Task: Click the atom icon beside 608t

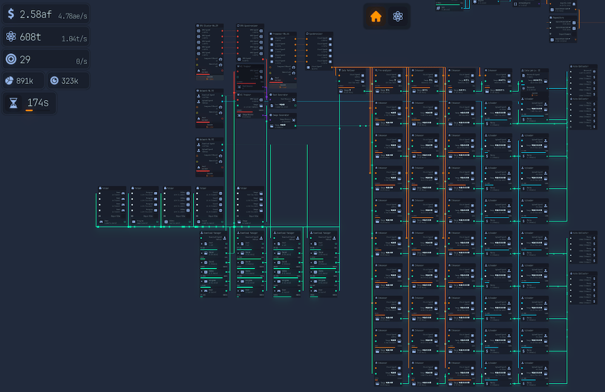Action: (11, 37)
